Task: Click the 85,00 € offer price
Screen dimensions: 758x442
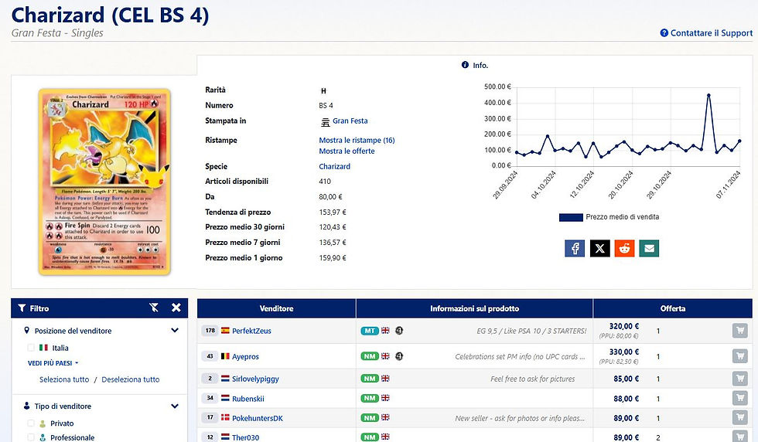Action: (x=626, y=379)
